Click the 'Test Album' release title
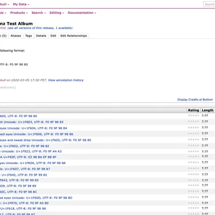This screenshot has height=215, width=215. coord(20,24)
